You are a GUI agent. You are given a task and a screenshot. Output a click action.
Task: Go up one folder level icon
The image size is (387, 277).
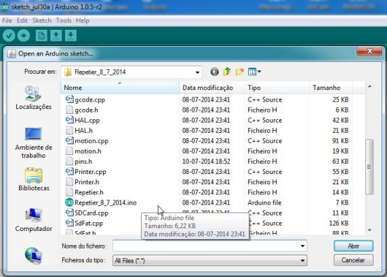[227, 72]
